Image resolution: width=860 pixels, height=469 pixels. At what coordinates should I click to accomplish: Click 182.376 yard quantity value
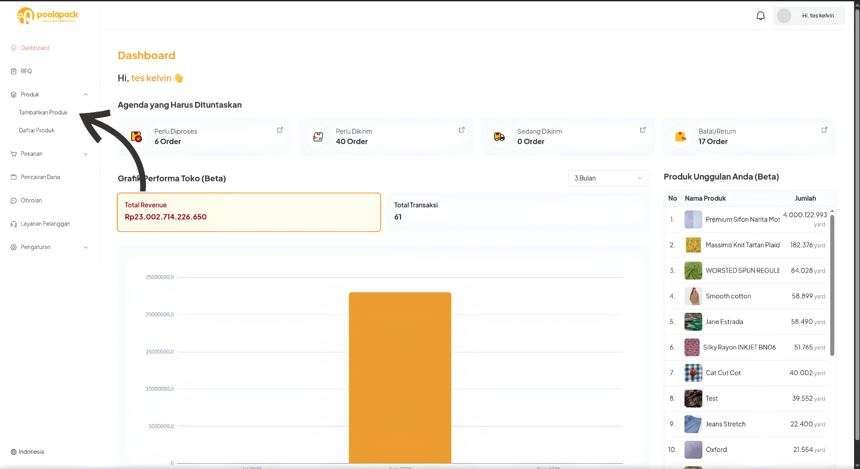click(808, 245)
